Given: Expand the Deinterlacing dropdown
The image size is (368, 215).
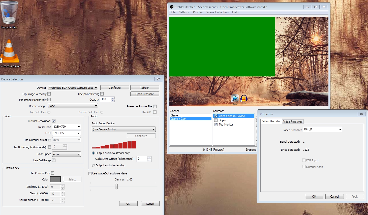Looking at the screenshot, I should (x=73, y=106).
